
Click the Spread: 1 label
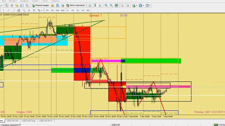(x=95, y=15)
